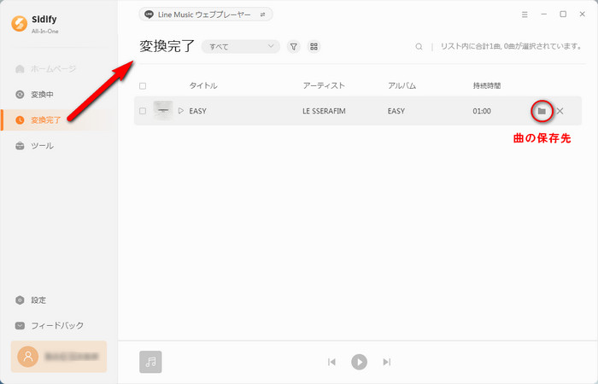Go to the 変換中 sidebar item

coord(34,95)
